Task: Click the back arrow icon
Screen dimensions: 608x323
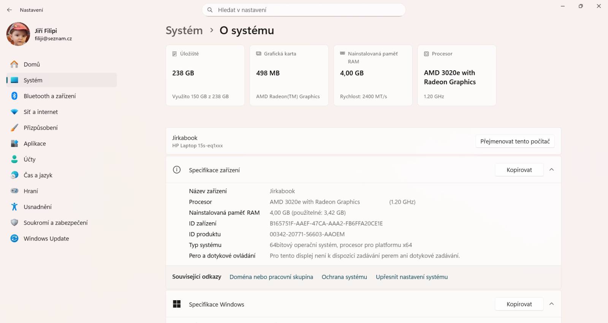Action: pyautogui.click(x=9, y=10)
